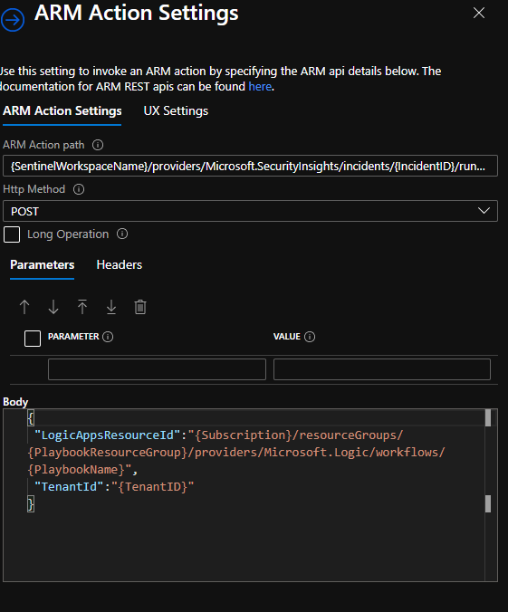Move the selected parameter down one row
The width and height of the screenshot is (508, 612).
(53, 307)
